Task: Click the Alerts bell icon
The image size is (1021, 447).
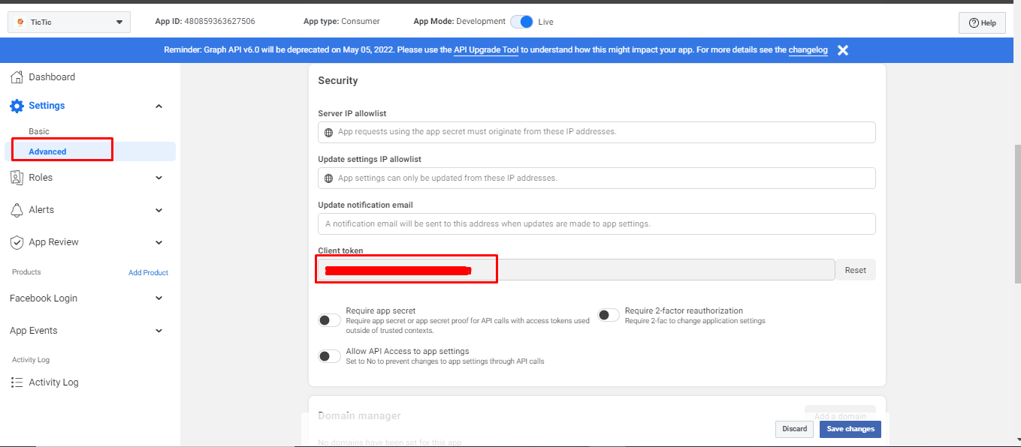Action: [17, 210]
